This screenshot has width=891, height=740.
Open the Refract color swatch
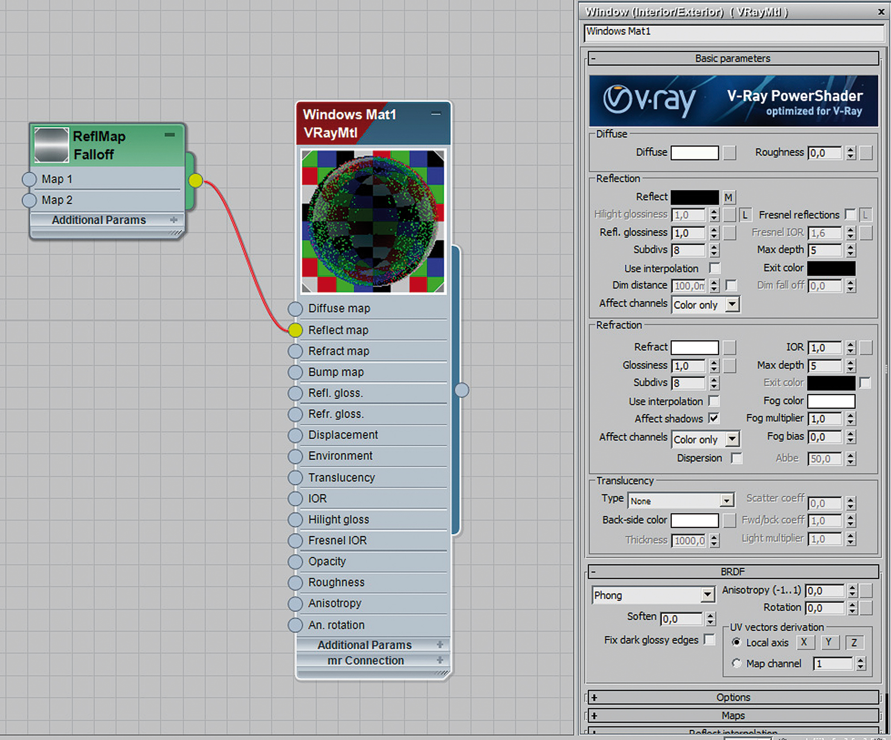pos(695,347)
